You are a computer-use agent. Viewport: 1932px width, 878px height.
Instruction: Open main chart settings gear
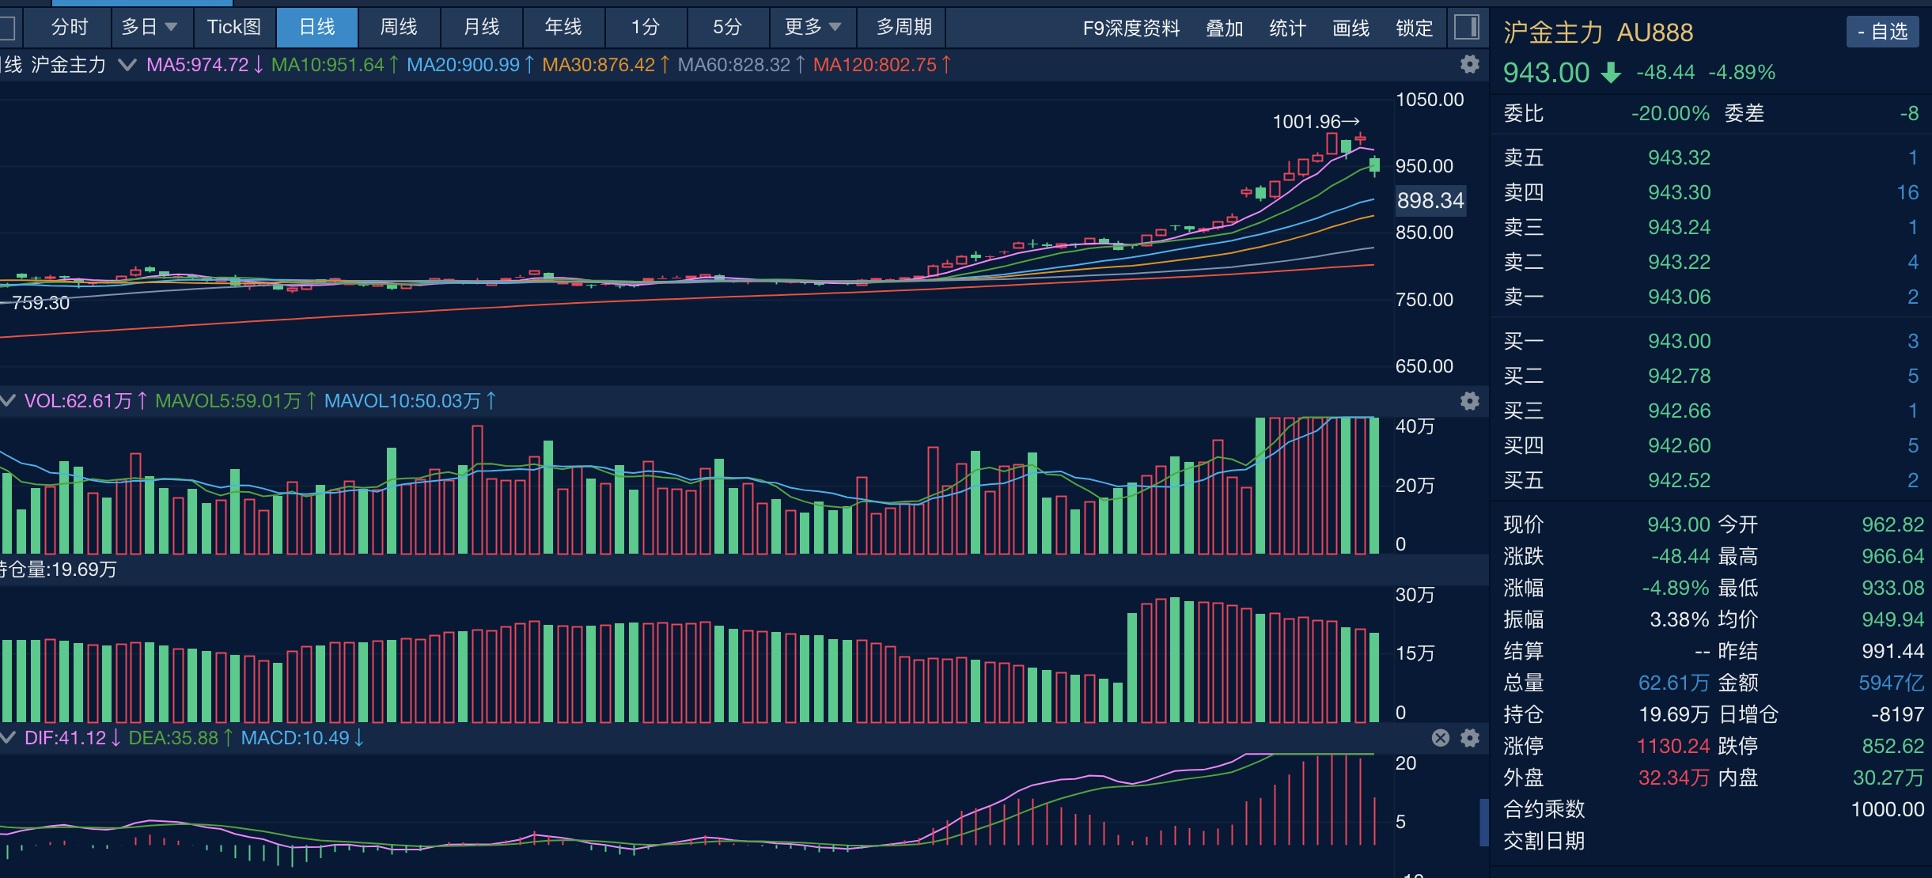[1469, 64]
